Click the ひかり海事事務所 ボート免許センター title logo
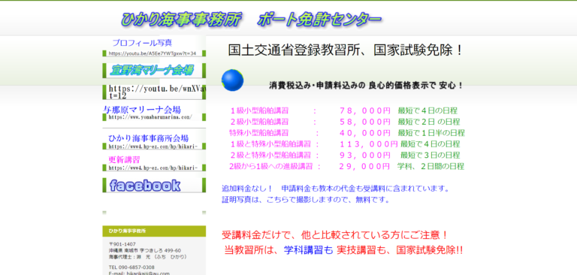The height and width of the screenshot is (275, 577). [x=251, y=19]
